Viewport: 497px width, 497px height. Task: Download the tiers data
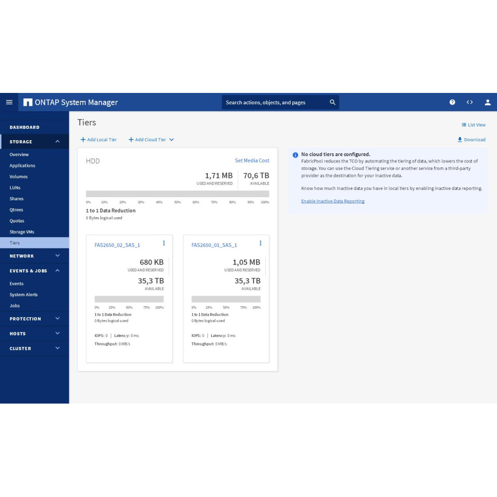click(472, 140)
